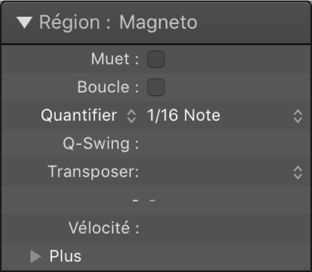This screenshot has width=312, height=272.
Task: Select the 1/16 Note quantize value
Action: click(x=184, y=115)
